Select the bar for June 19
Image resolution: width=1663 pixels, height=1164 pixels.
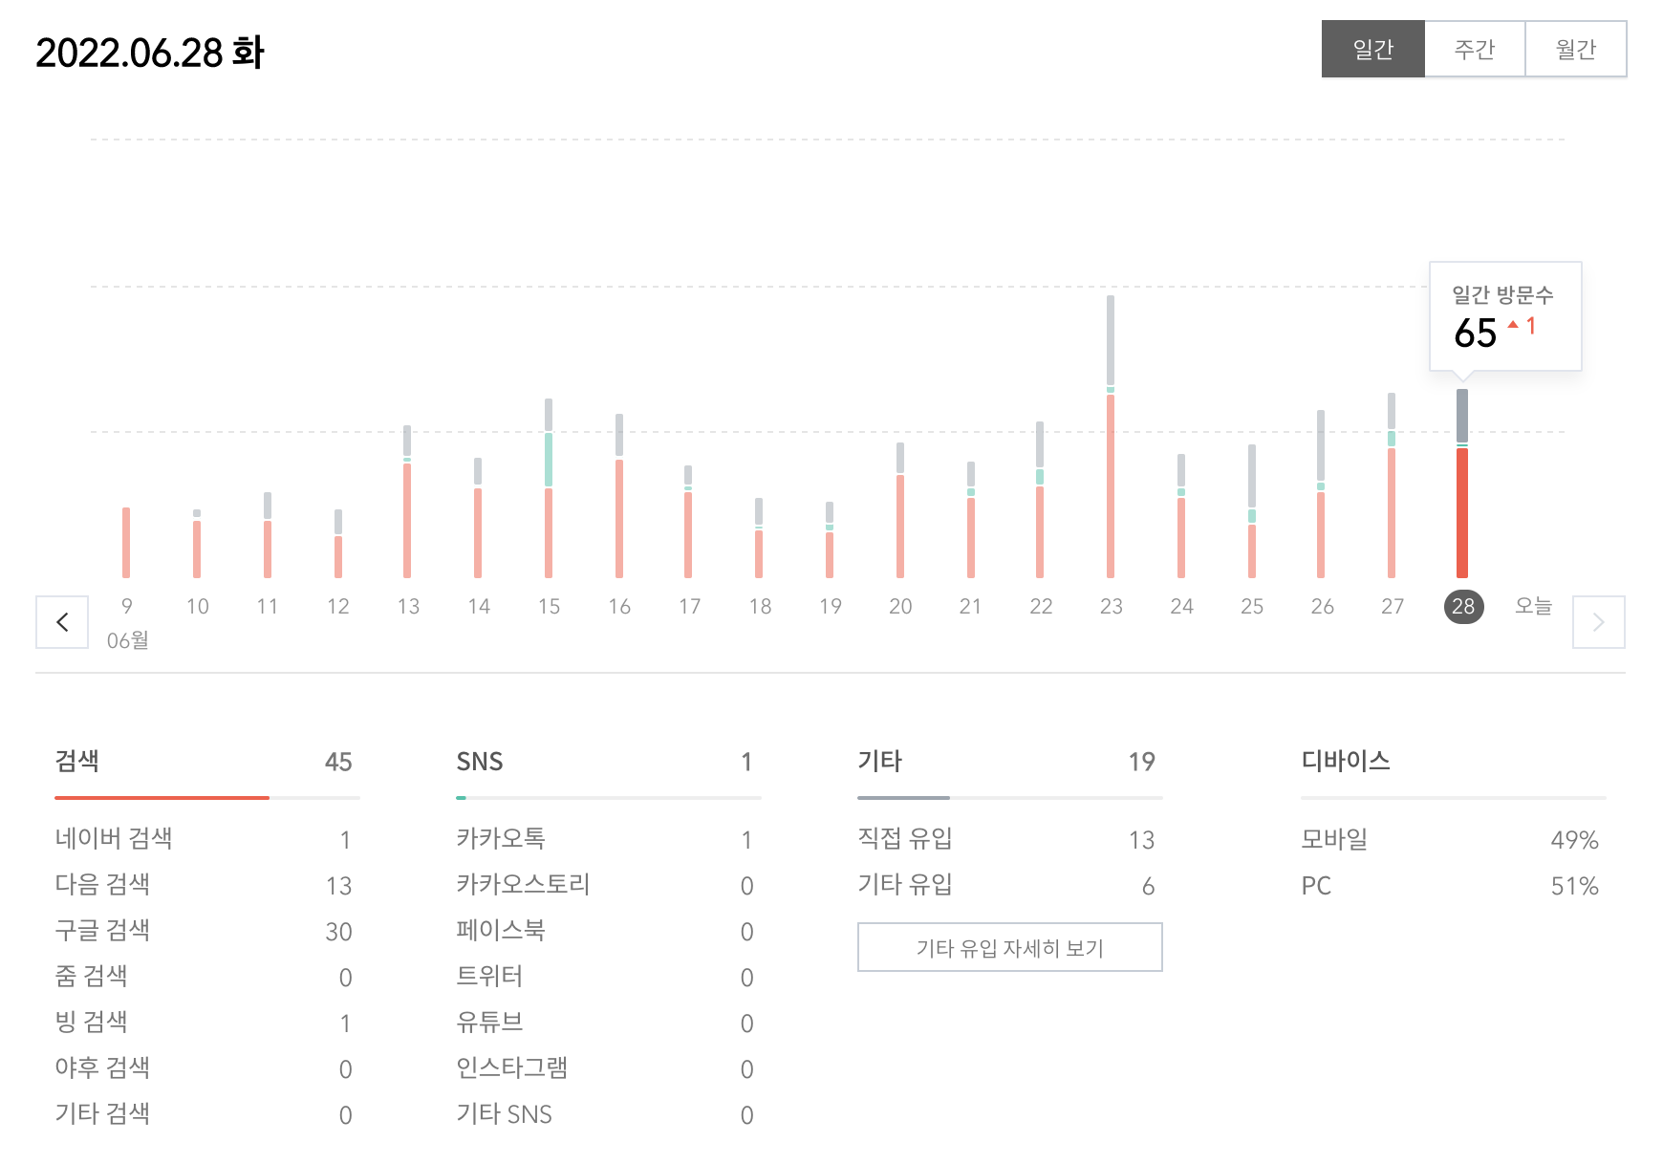click(830, 539)
